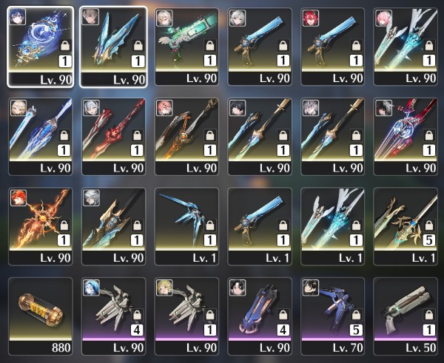Select the blue-purple gauntlet with rank 4

(x=260, y=316)
